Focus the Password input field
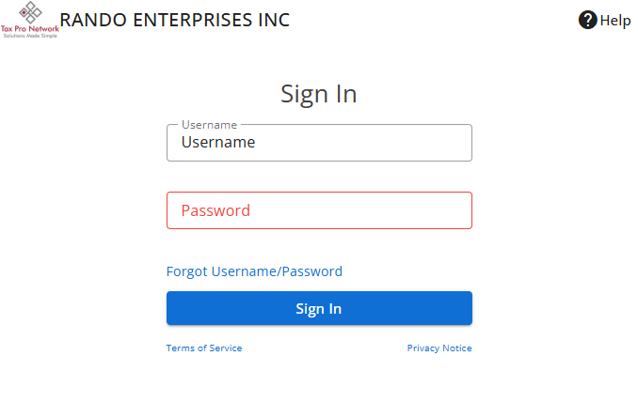This screenshot has width=638, height=402. [319, 210]
